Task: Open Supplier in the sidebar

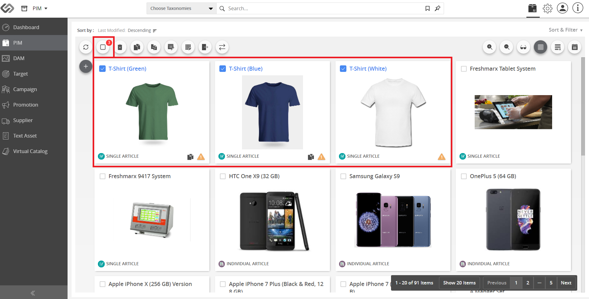Action: (x=34, y=120)
